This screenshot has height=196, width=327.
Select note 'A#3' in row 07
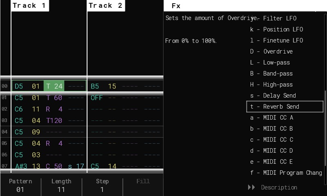(21, 166)
